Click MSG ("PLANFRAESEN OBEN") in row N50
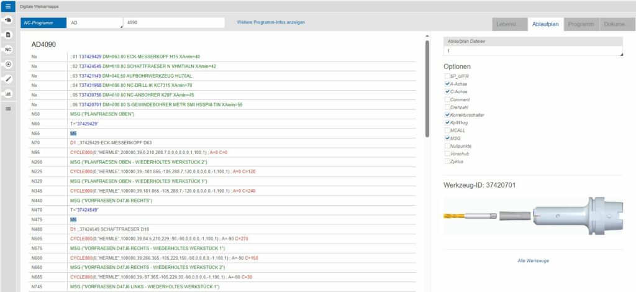This screenshot has height=292, width=636. 102,114
